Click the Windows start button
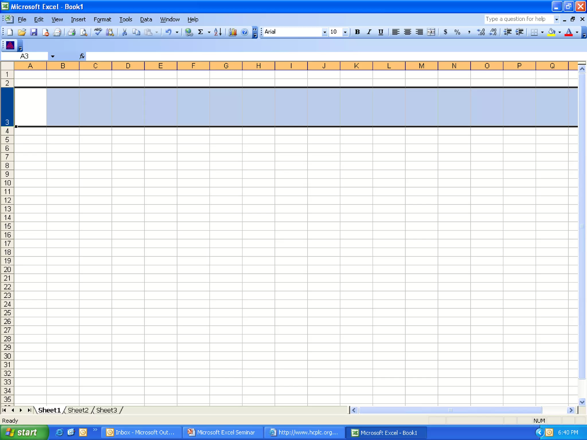 [24, 432]
